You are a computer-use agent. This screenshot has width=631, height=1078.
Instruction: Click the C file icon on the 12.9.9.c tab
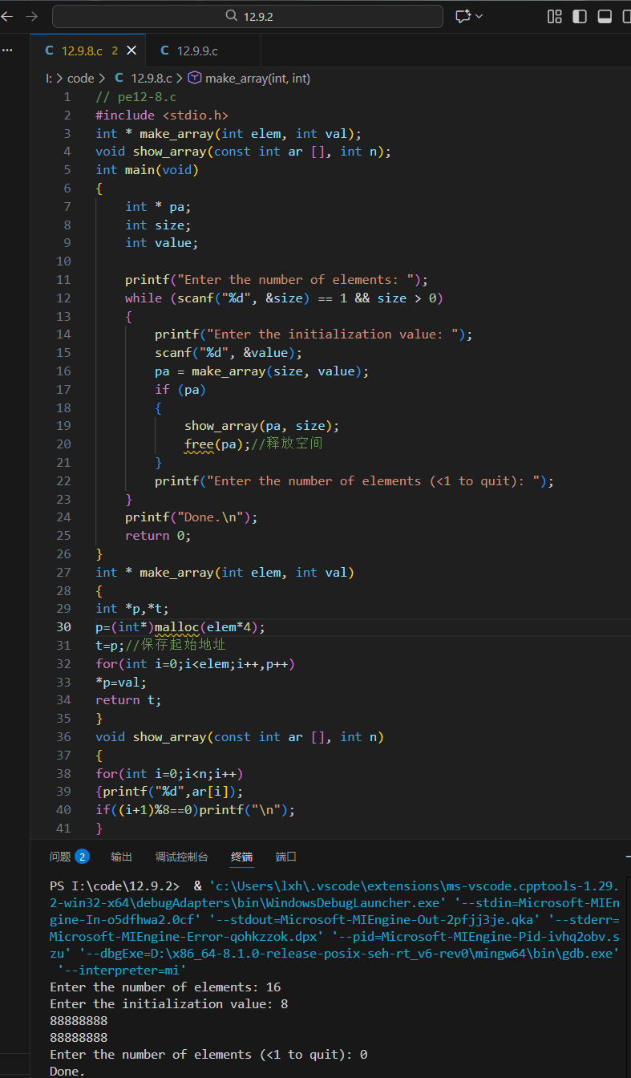coord(164,51)
